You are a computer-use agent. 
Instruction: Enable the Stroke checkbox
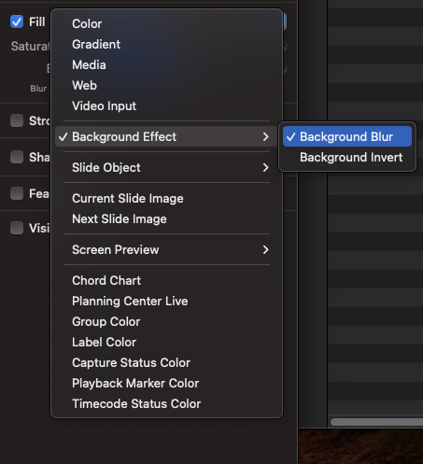17,120
